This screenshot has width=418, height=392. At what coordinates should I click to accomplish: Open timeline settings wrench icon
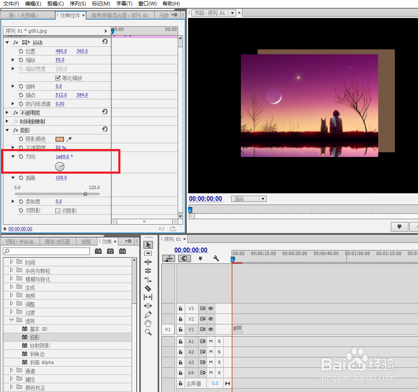point(216,258)
